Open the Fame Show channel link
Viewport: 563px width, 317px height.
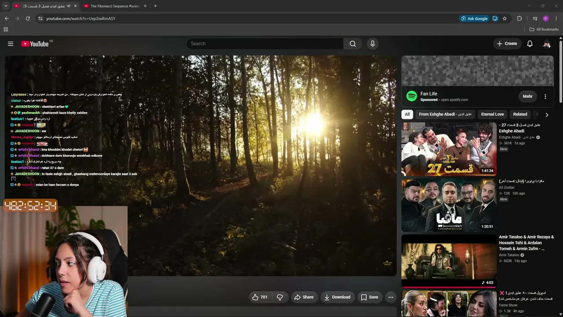pos(508,305)
